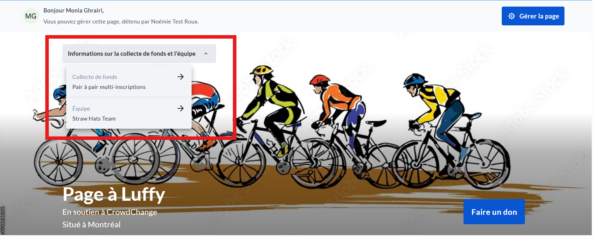
Task: Click the Noémie Test Roux owner name
Action: 174,22
